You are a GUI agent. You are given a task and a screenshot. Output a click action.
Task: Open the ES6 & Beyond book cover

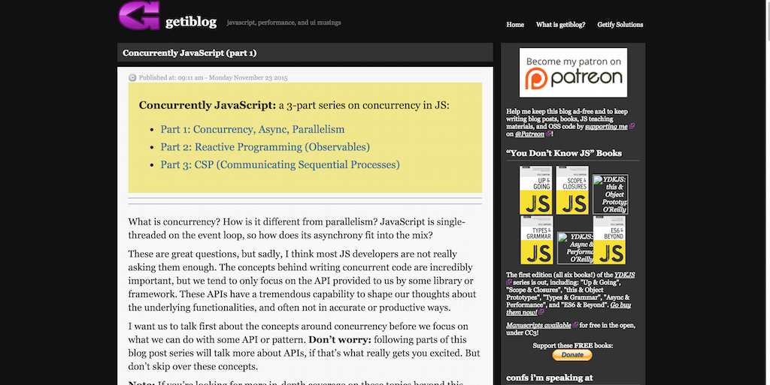click(609, 240)
